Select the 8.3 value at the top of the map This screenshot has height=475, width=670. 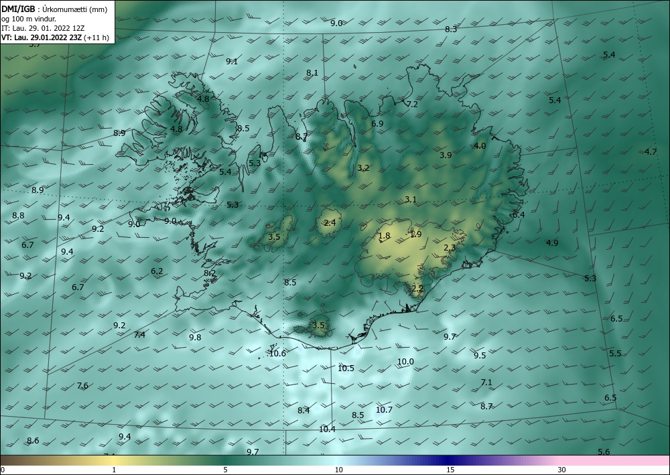451,29
